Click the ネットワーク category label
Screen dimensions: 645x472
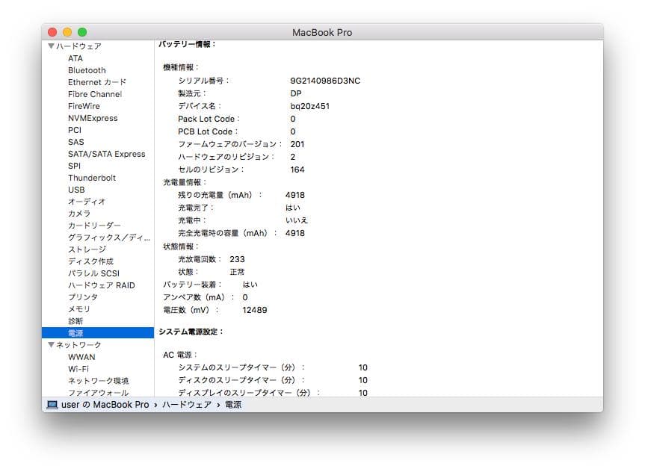[x=78, y=345]
